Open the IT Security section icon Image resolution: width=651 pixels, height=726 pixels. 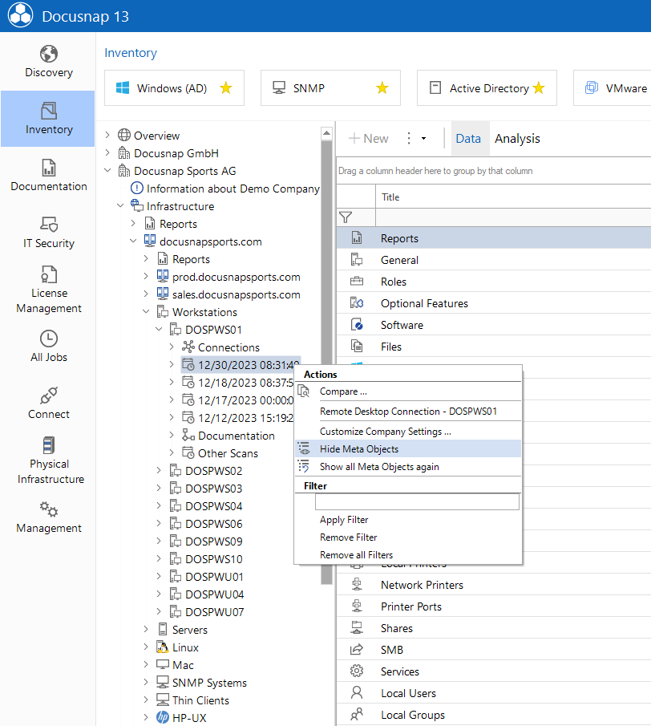(49, 224)
